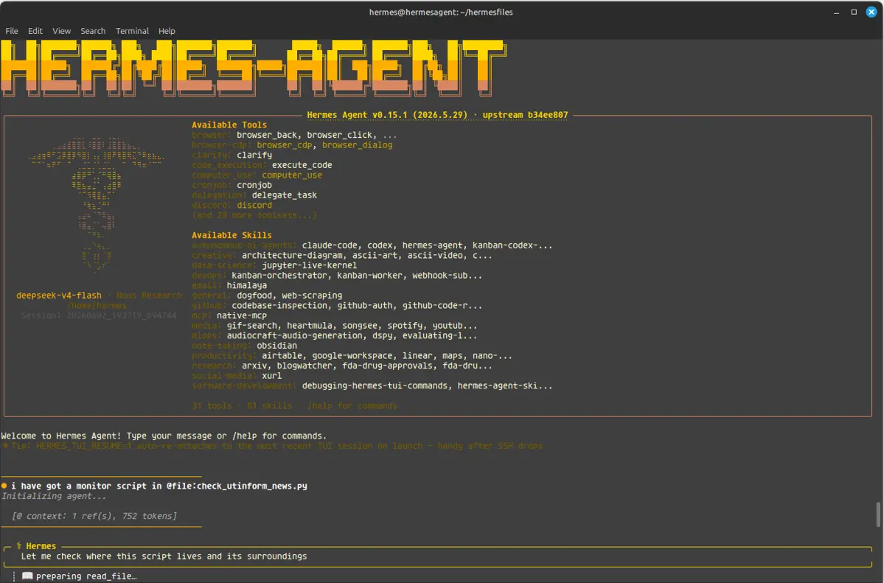884x583 pixels.
Task: Click 'codebase-inspection, github-auth' skills line
Action: [x=357, y=306]
